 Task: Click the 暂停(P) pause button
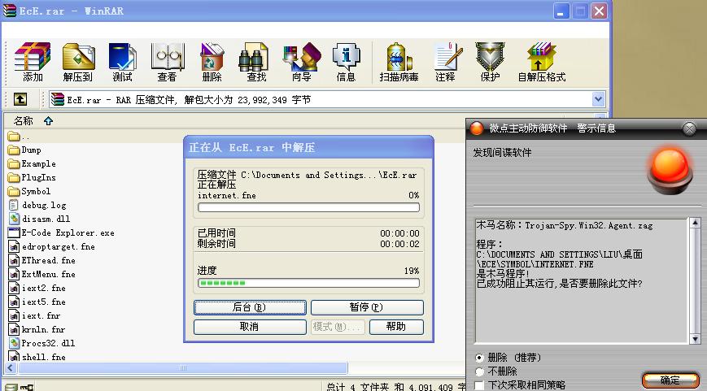tap(367, 307)
